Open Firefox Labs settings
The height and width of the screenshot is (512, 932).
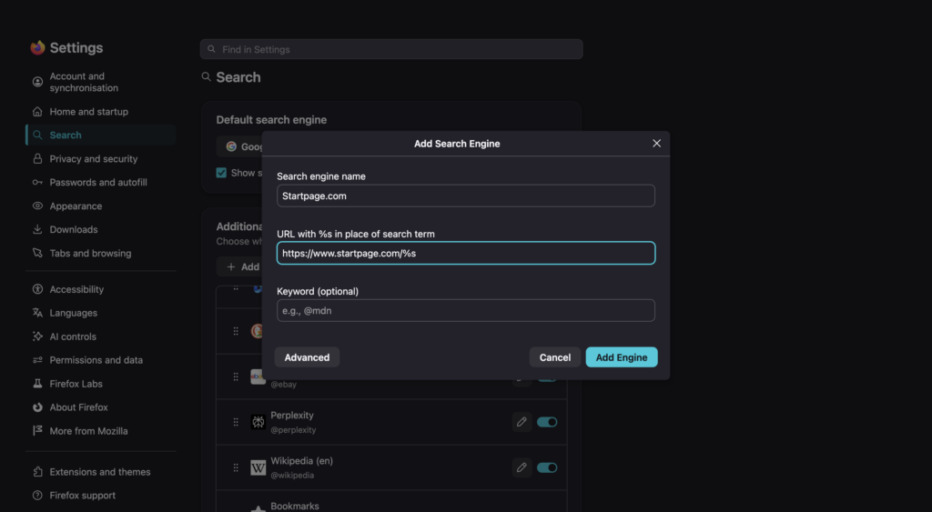click(100, 384)
